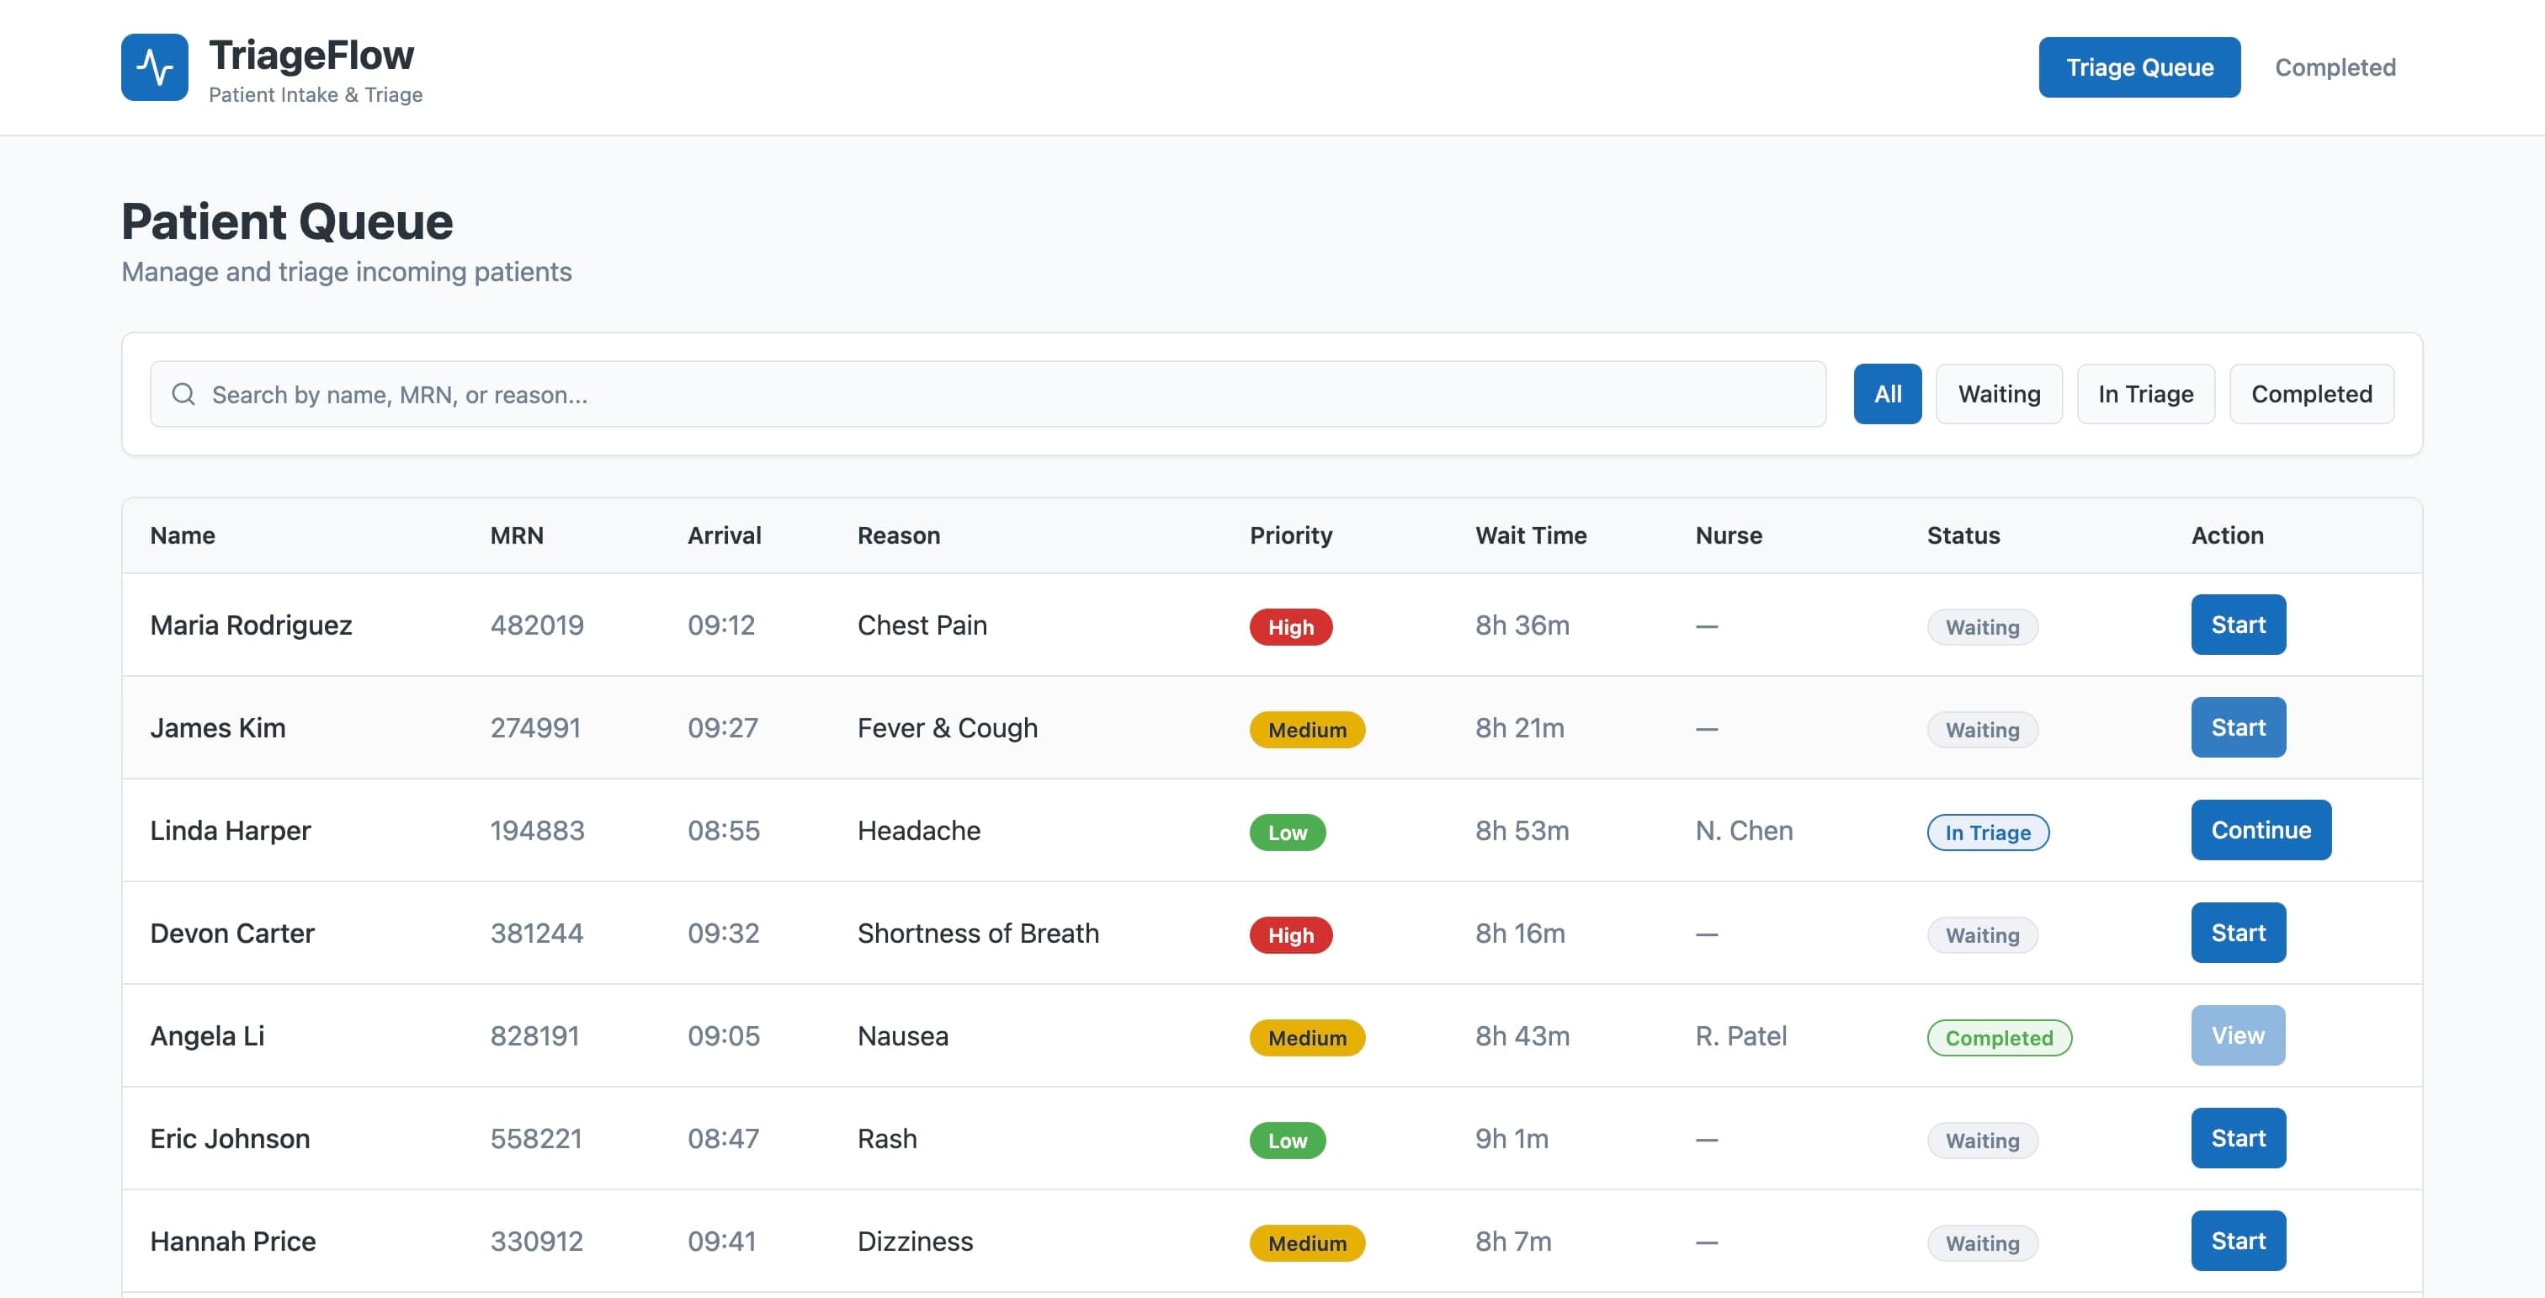2545x1298 pixels.
Task: Focus the patient search field
Action: tap(988, 394)
